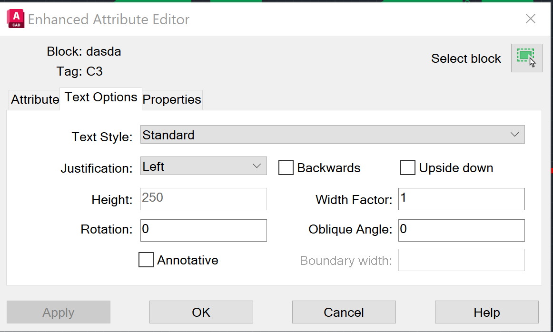The image size is (553, 332).
Task: Click the disabled Apply button
Action: click(x=58, y=312)
